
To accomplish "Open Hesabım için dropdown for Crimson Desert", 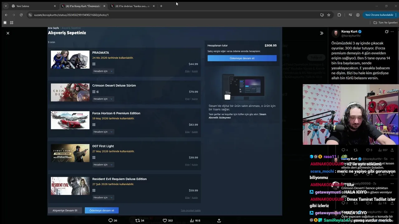I will point(103,99).
